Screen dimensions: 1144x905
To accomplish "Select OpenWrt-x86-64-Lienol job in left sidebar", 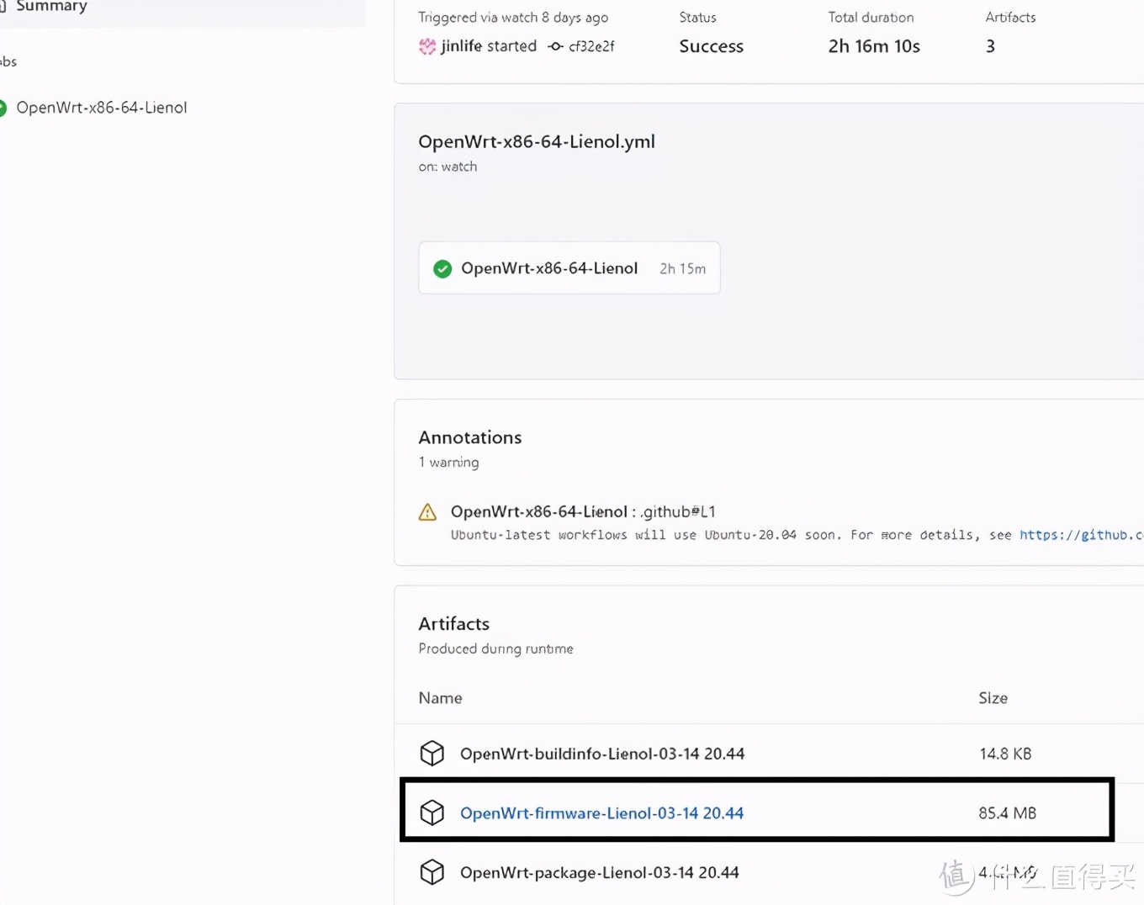I will coord(101,108).
